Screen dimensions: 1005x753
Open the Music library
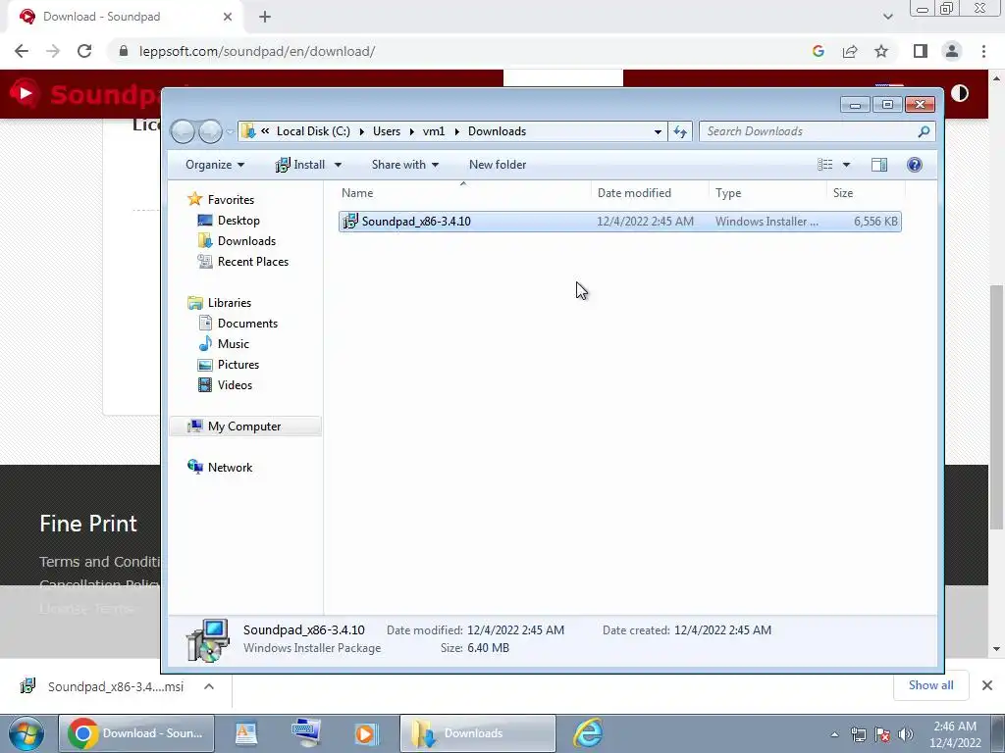[x=224, y=344]
